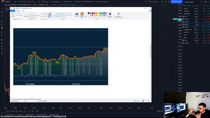Viewport: 210px width, 118px height.
Task: Open TradingView Stock Screener bottom tab
Action: [x=10, y=115]
